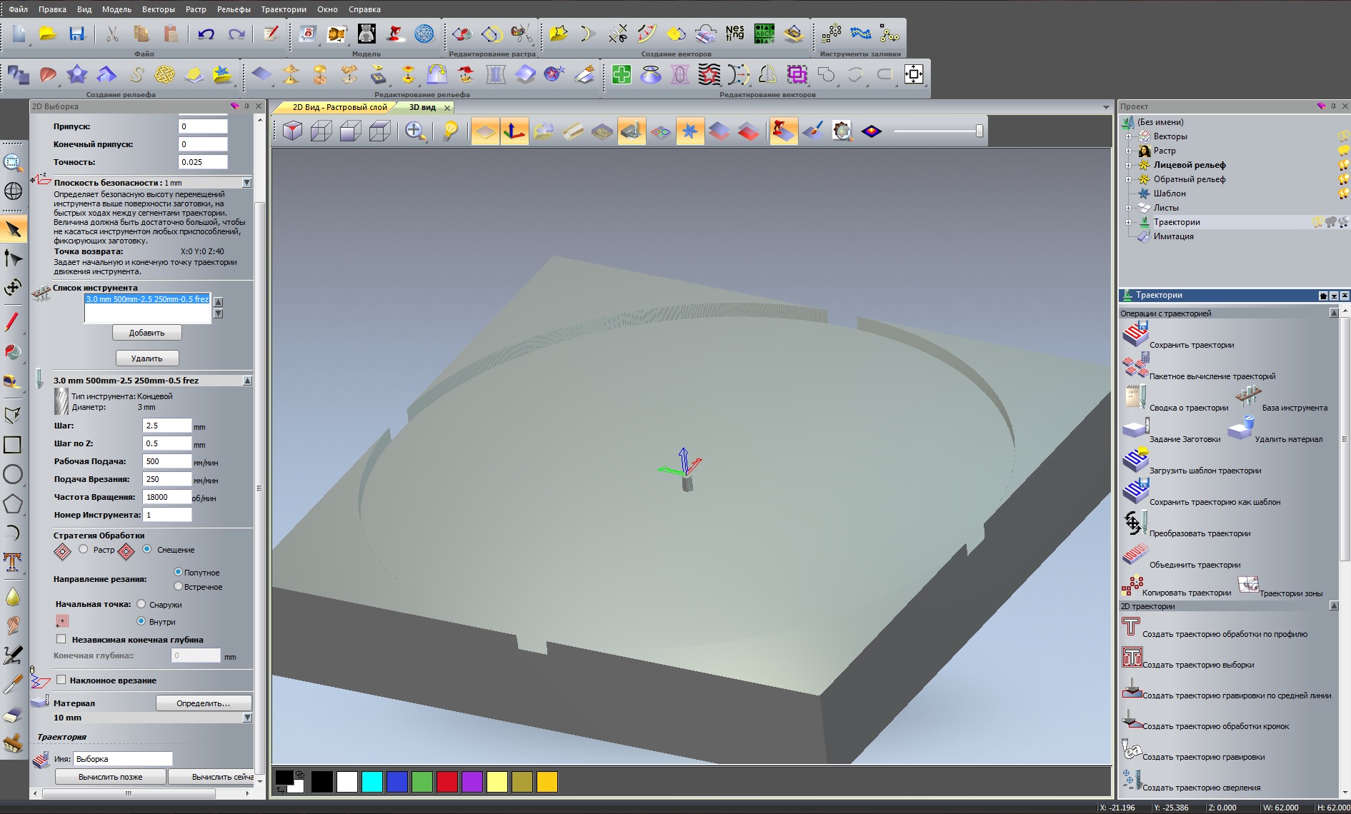Screen dimensions: 1351x814
Task: Choose the circle drawing tool
Action: (x=13, y=474)
